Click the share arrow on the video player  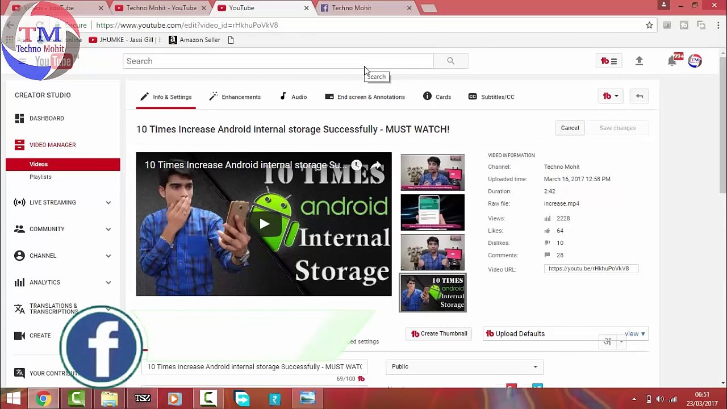coord(377,166)
